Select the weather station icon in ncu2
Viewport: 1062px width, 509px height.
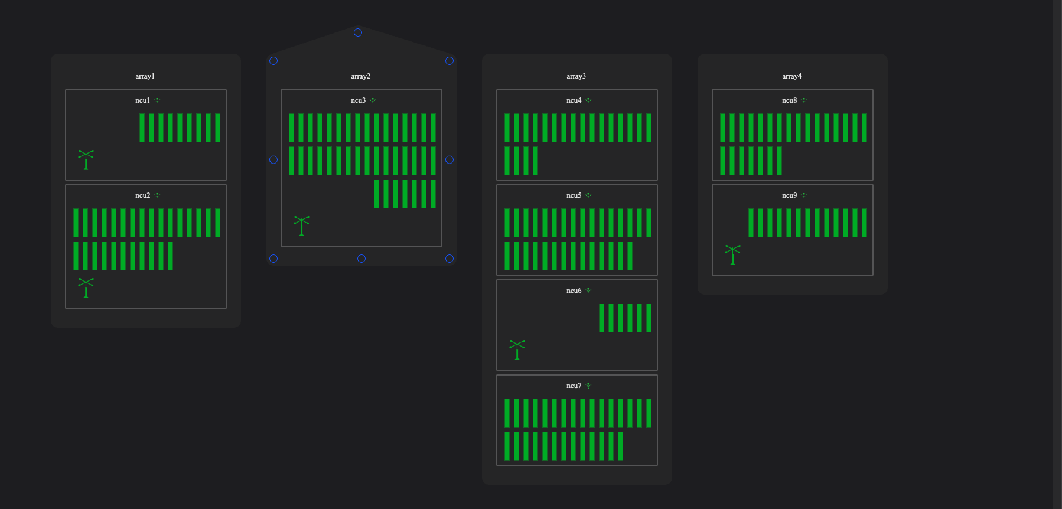86,288
